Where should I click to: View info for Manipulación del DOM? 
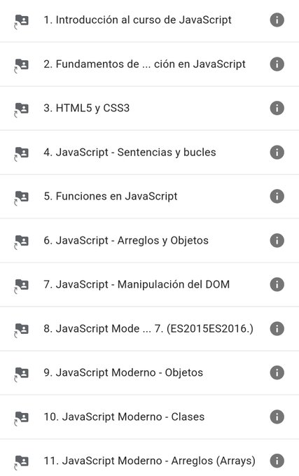click(x=277, y=284)
